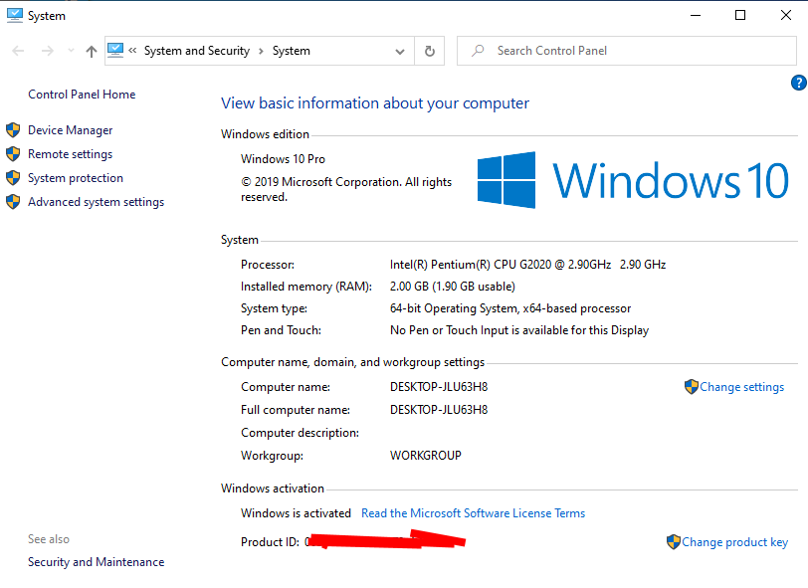Open Help via blue question icon
This screenshot has height=588, width=808.
[799, 83]
